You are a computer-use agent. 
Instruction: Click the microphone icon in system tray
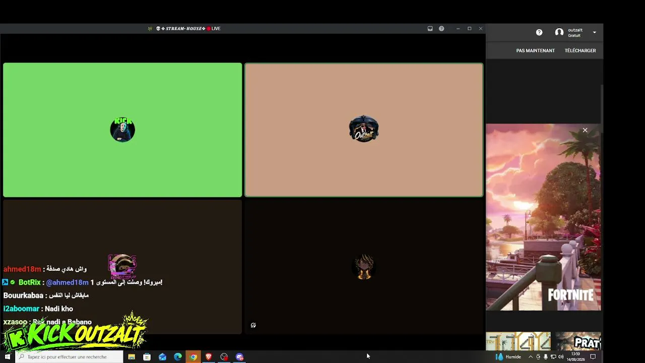point(545,357)
